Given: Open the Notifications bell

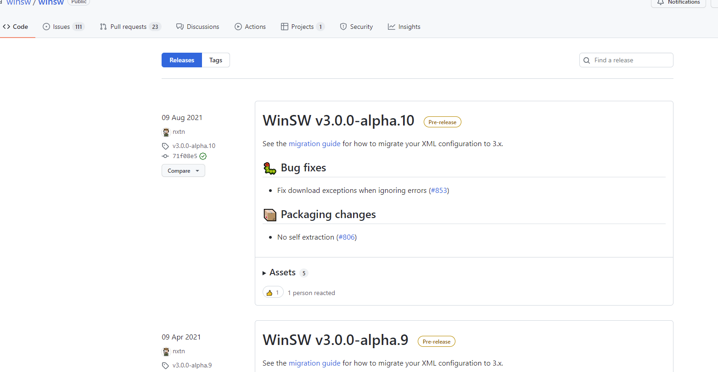Looking at the screenshot, I should (661, 2).
